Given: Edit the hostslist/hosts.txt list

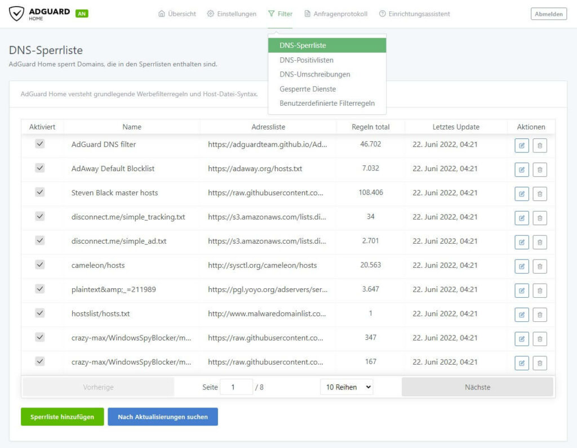Looking at the screenshot, I should pyautogui.click(x=521, y=315).
